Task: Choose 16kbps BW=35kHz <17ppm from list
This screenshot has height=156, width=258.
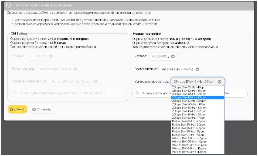Action: [x=198, y=132]
